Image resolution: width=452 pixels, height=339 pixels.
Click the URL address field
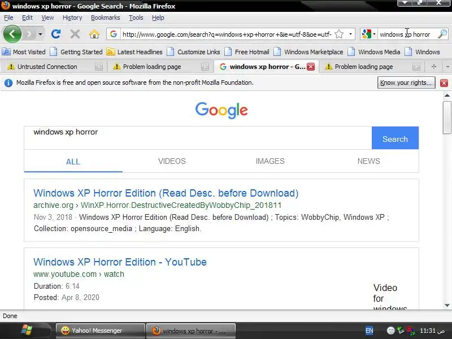coord(227,34)
